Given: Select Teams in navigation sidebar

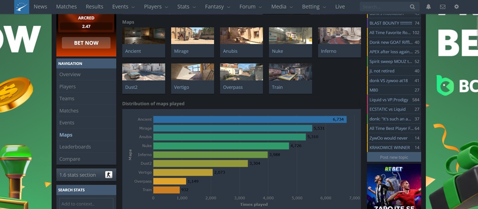Looking at the screenshot, I should (x=86, y=99).
